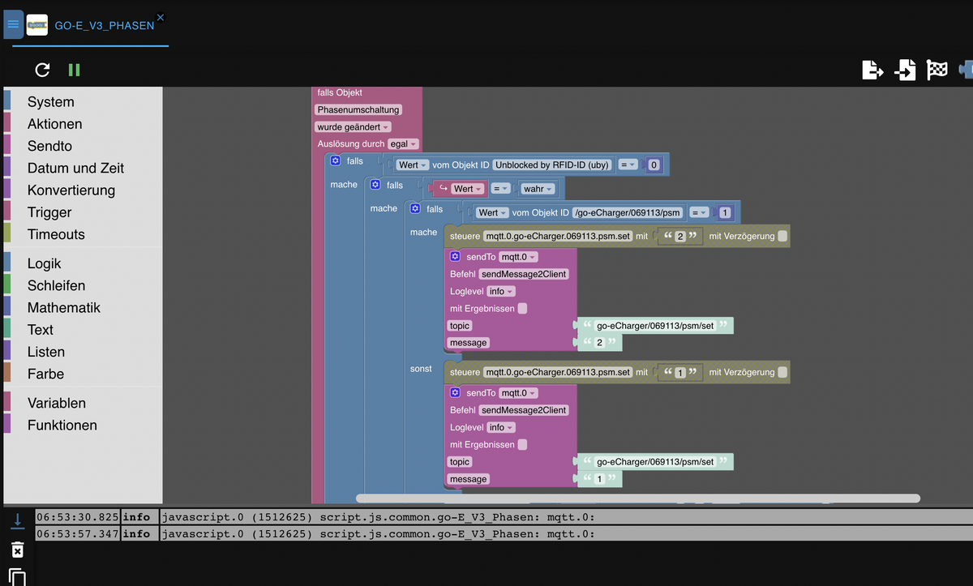Open the Farbe toolbox category
This screenshot has width=973, height=586.
[45, 374]
